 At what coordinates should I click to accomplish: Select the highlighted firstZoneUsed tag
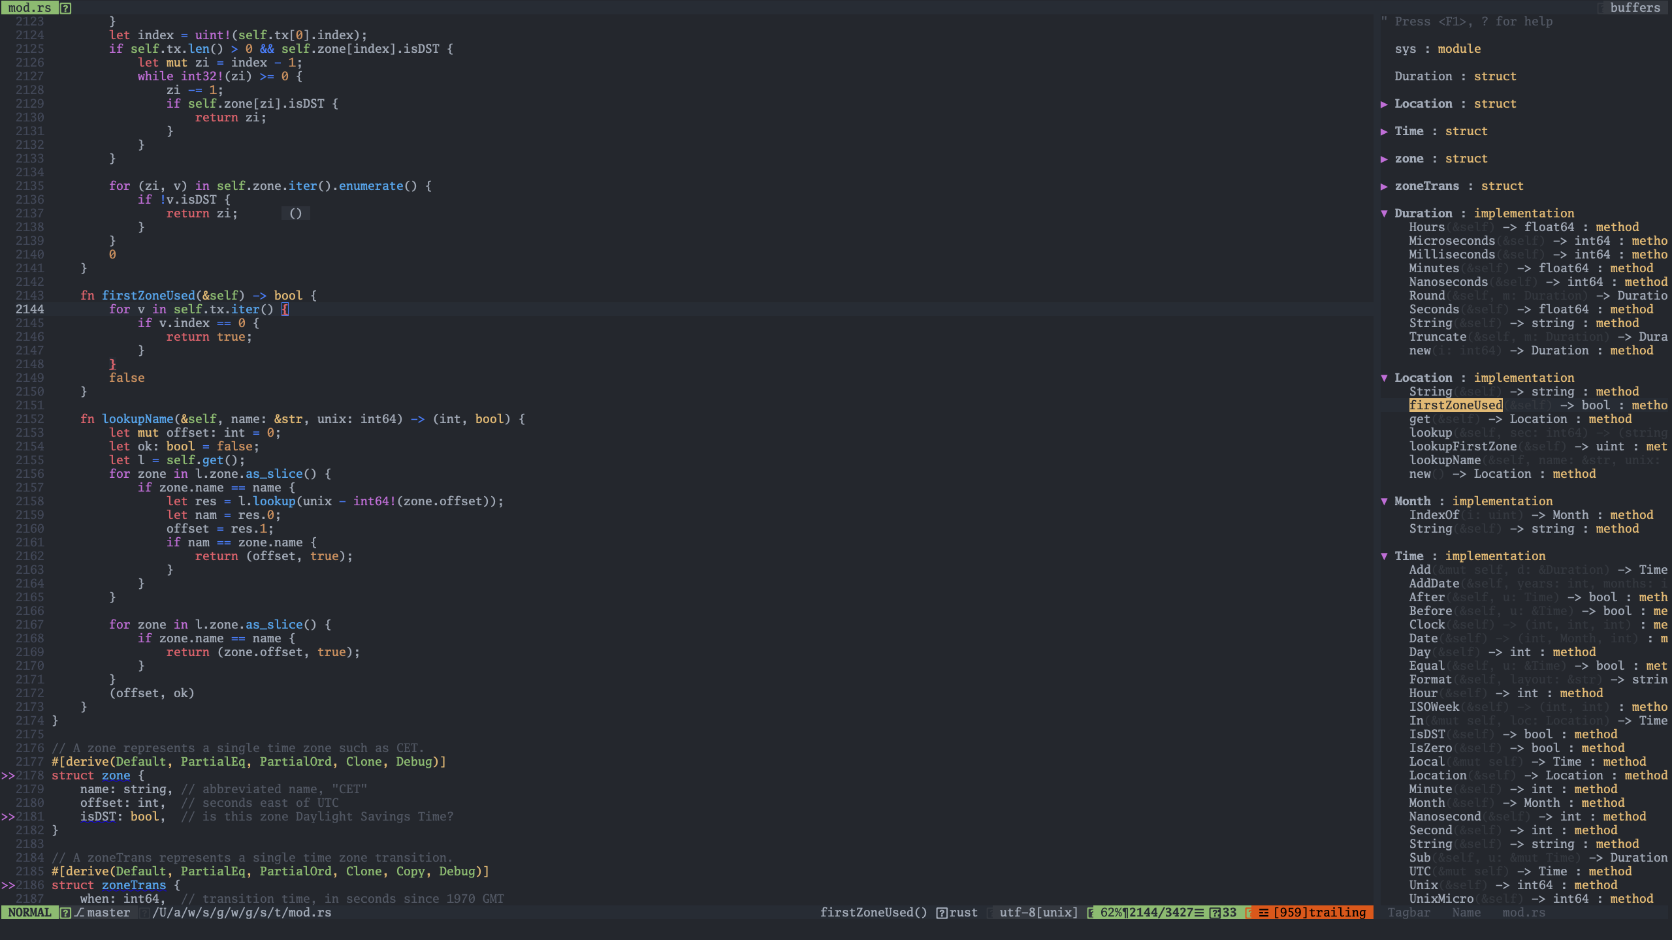(x=1455, y=405)
